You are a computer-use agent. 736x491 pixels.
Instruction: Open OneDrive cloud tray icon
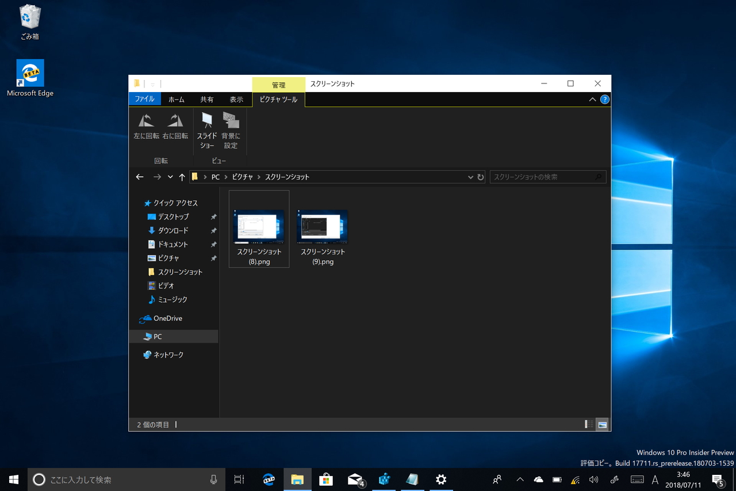[x=539, y=479]
